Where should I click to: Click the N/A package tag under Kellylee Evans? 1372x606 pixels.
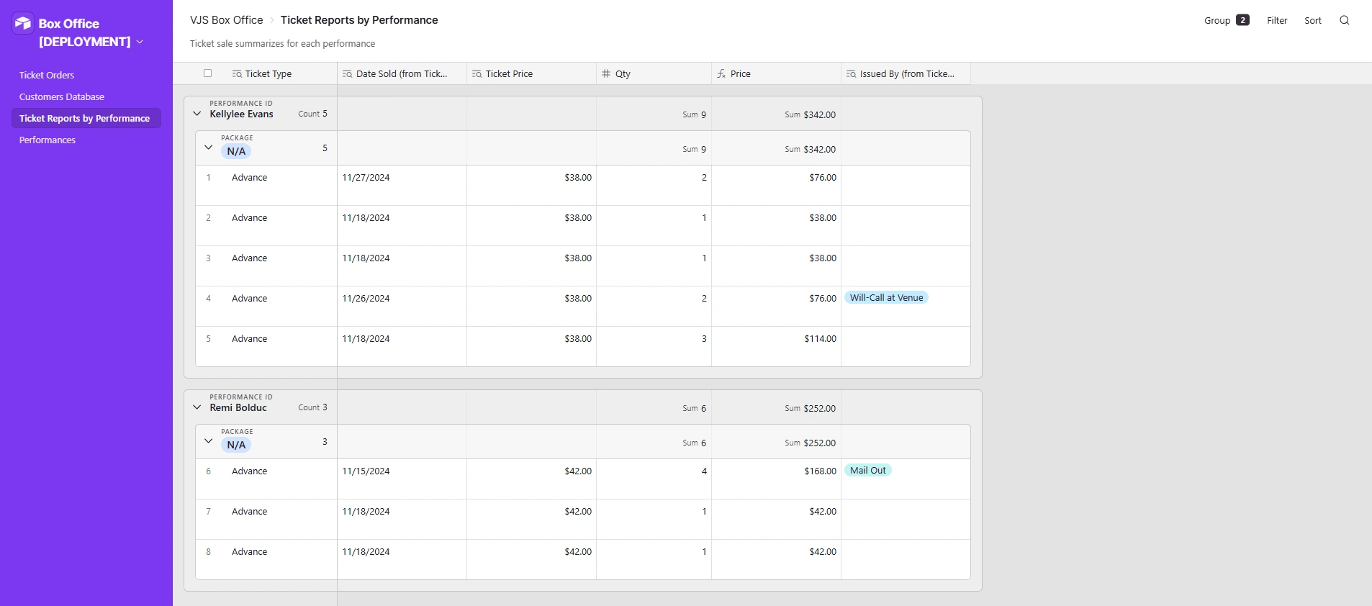tap(236, 151)
